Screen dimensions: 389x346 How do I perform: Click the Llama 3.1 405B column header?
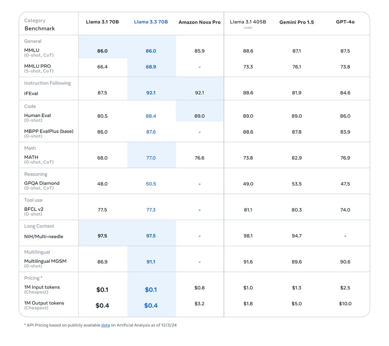tap(248, 22)
